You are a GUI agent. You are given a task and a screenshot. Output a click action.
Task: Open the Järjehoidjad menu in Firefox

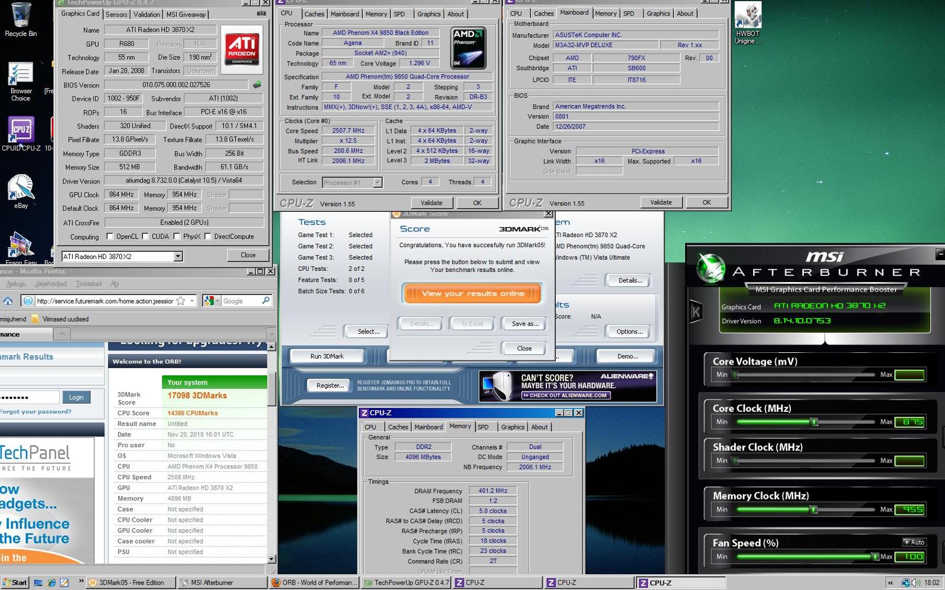51,284
